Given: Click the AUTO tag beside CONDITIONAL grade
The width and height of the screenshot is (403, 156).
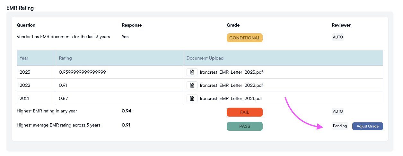Looking at the screenshot, I should [x=338, y=37].
